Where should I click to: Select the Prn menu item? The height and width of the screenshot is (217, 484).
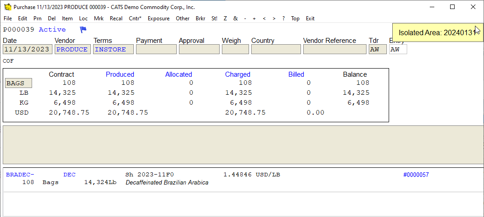pos(38,18)
